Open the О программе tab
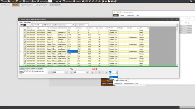 coord(55,5)
